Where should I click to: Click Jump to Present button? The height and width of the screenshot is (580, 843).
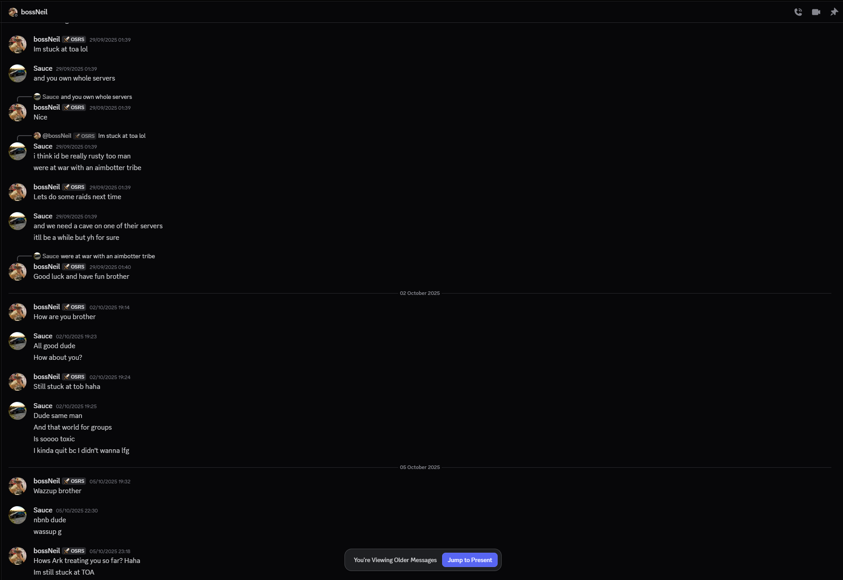(x=469, y=560)
